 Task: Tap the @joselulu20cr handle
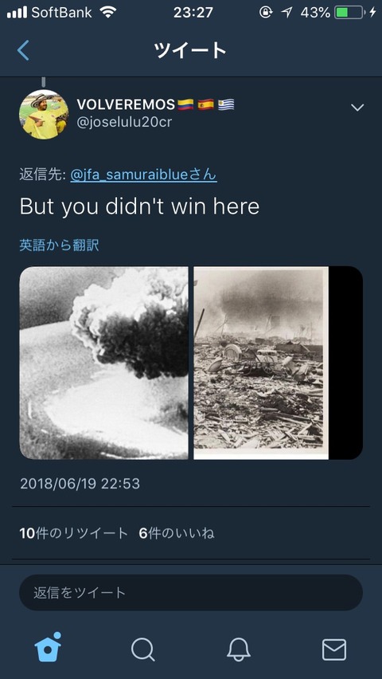tap(124, 123)
